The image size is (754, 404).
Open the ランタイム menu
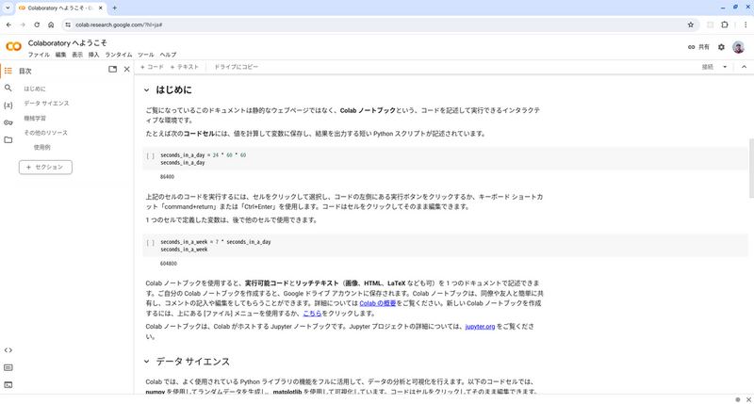click(x=119, y=55)
